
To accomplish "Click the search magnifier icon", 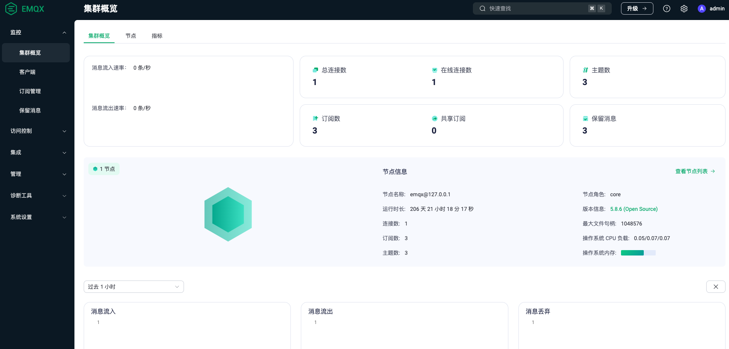I will (483, 8).
